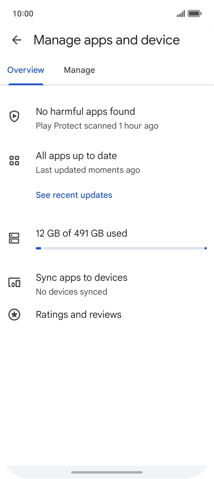Tap the 10:00 status bar clock
This screenshot has height=479, width=214.
23,14
